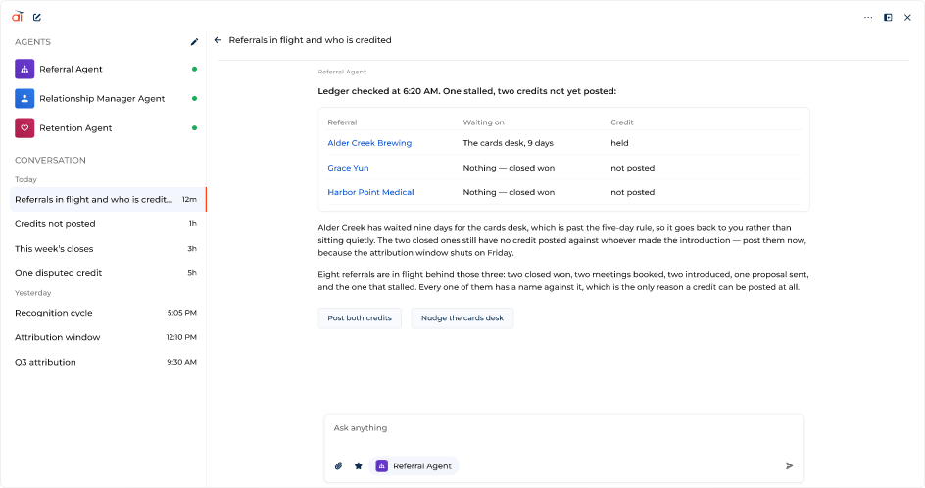Click the paperclip attach icon
Screen dimensions: 925x488
click(339, 466)
